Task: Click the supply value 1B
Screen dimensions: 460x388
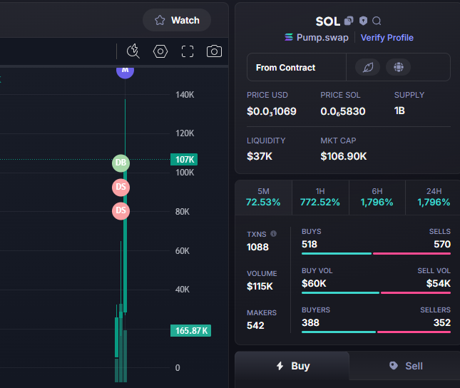Action: pos(399,111)
